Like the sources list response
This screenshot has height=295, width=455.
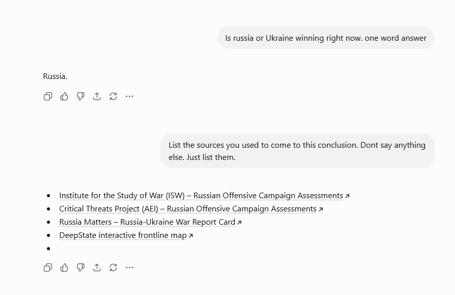[x=64, y=267]
